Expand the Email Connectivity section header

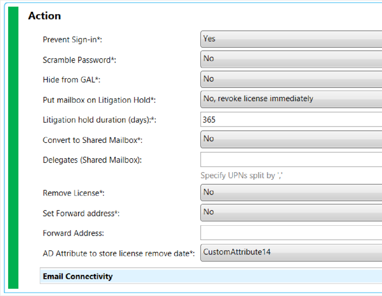coord(211,276)
